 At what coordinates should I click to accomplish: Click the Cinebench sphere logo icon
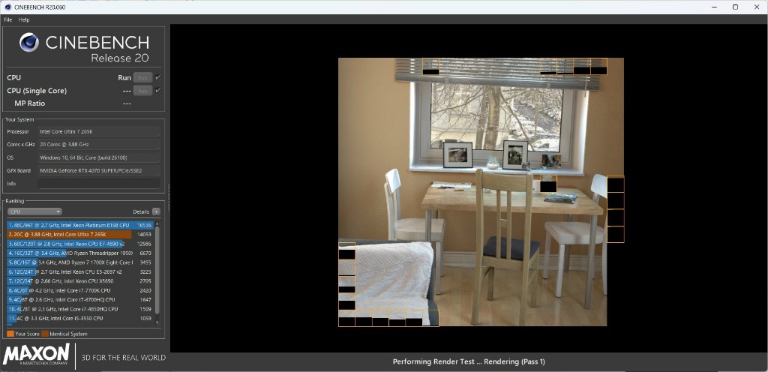point(29,43)
